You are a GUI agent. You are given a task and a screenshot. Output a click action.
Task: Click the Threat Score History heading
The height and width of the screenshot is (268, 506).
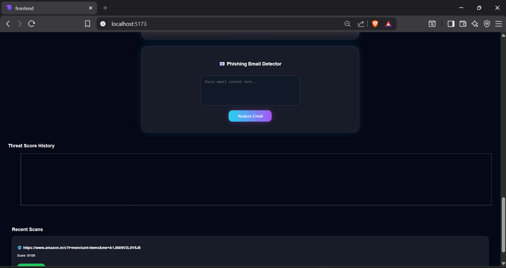[31, 146]
